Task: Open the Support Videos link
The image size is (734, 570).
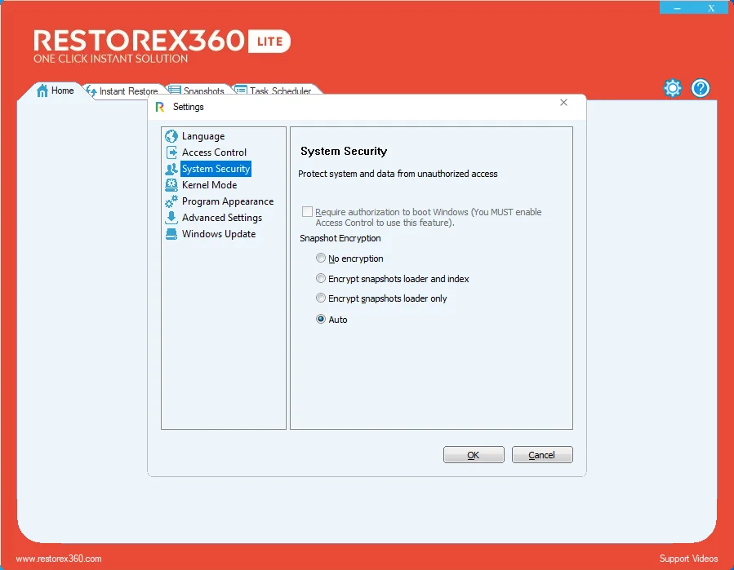Action: (x=688, y=559)
